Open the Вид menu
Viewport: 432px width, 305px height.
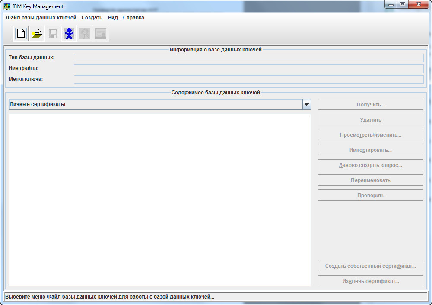pos(113,18)
